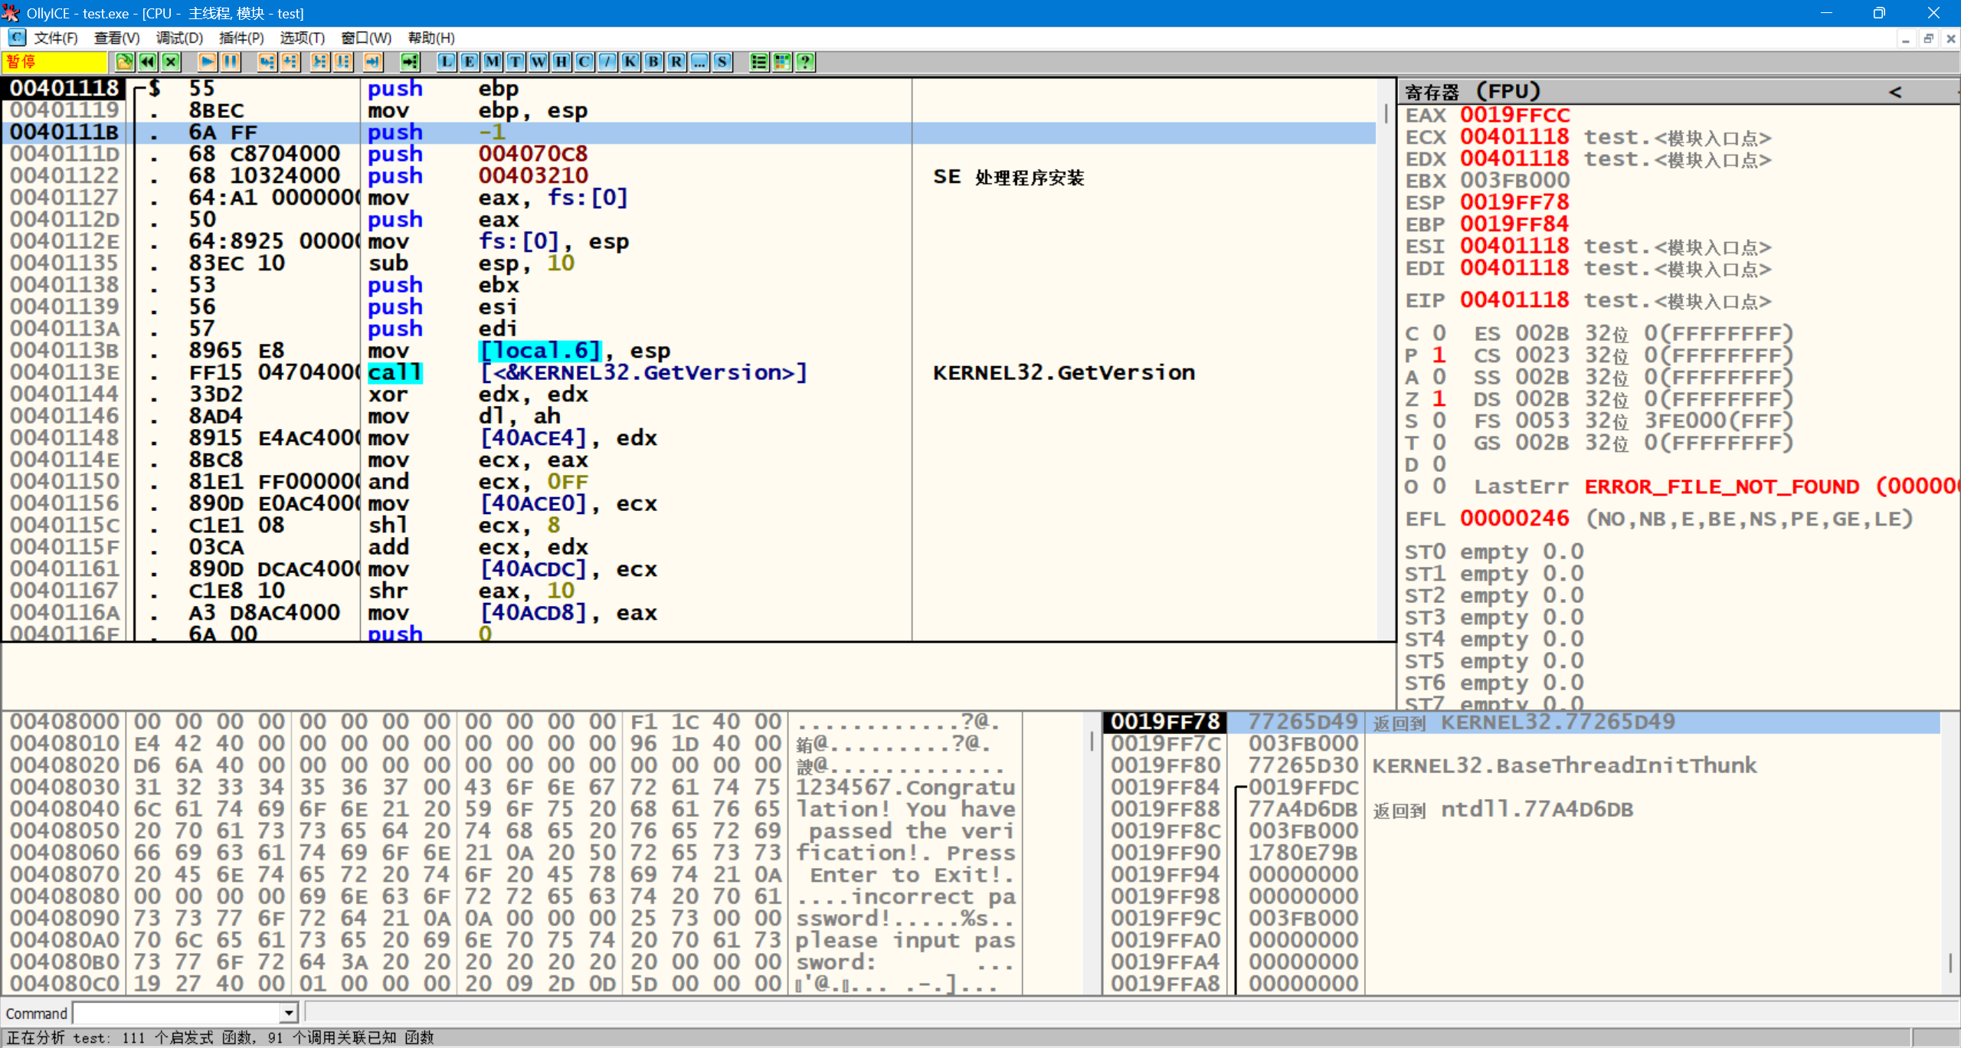Restart the program with rewind icon
This screenshot has height=1048, width=1961.
click(148, 62)
